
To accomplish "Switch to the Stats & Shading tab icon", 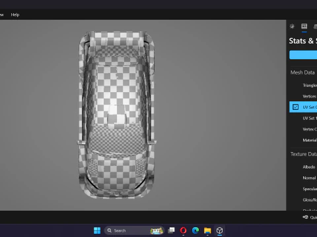I will (x=304, y=26).
